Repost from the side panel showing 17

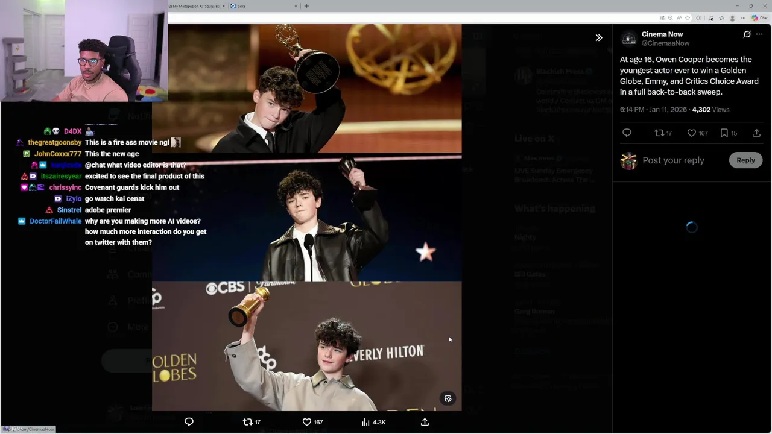663,133
